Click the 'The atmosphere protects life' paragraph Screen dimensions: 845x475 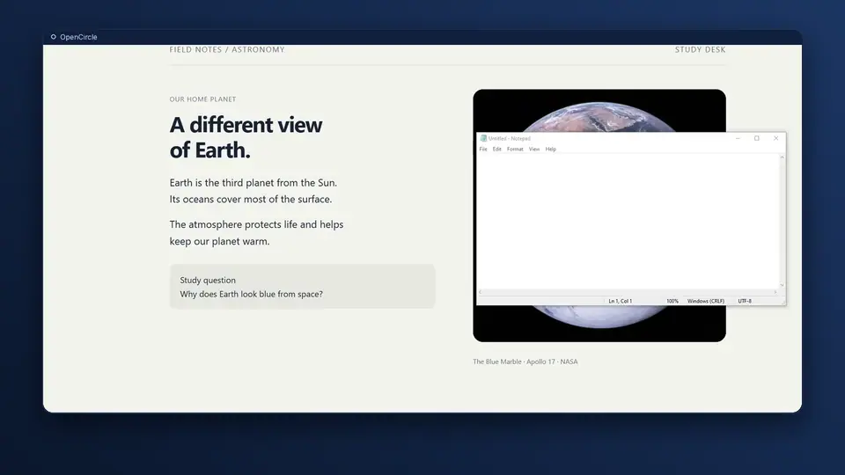click(x=256, y=232)
